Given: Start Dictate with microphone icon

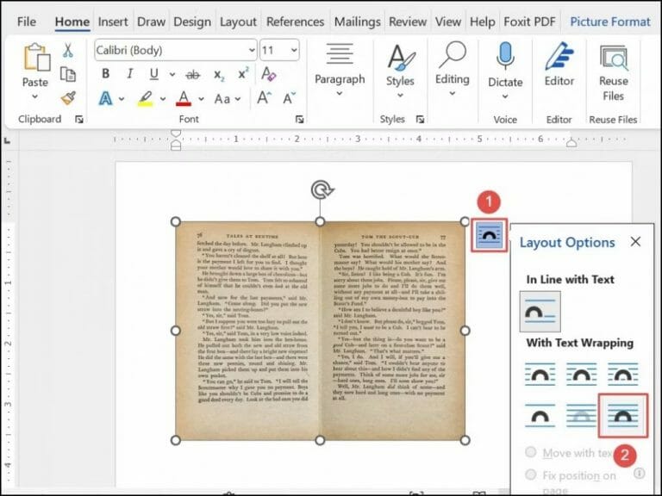Looking at the screenshot, I should tap(505, 56).
